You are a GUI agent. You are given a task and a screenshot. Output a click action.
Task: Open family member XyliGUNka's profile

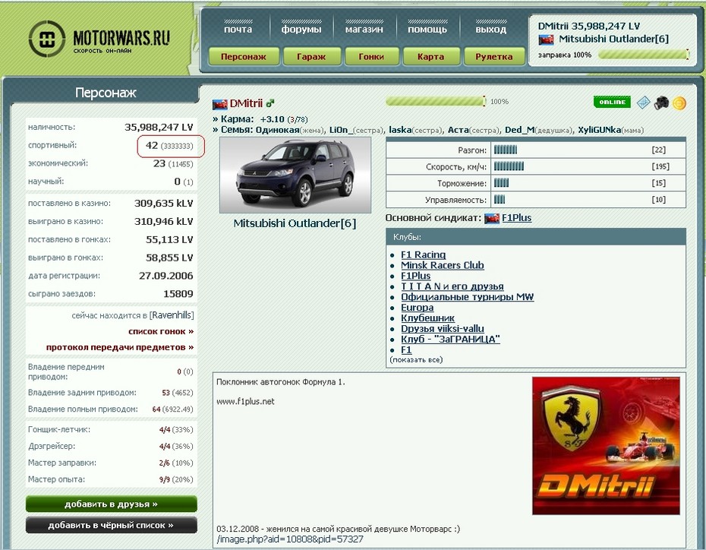[599, 130]
